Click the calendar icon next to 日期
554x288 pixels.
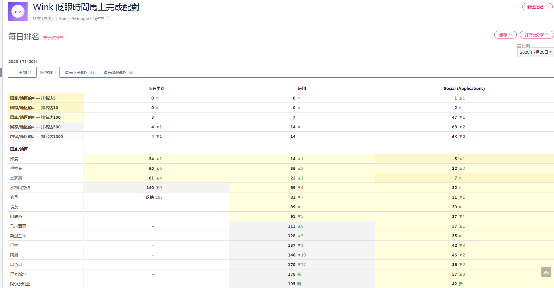519,46
